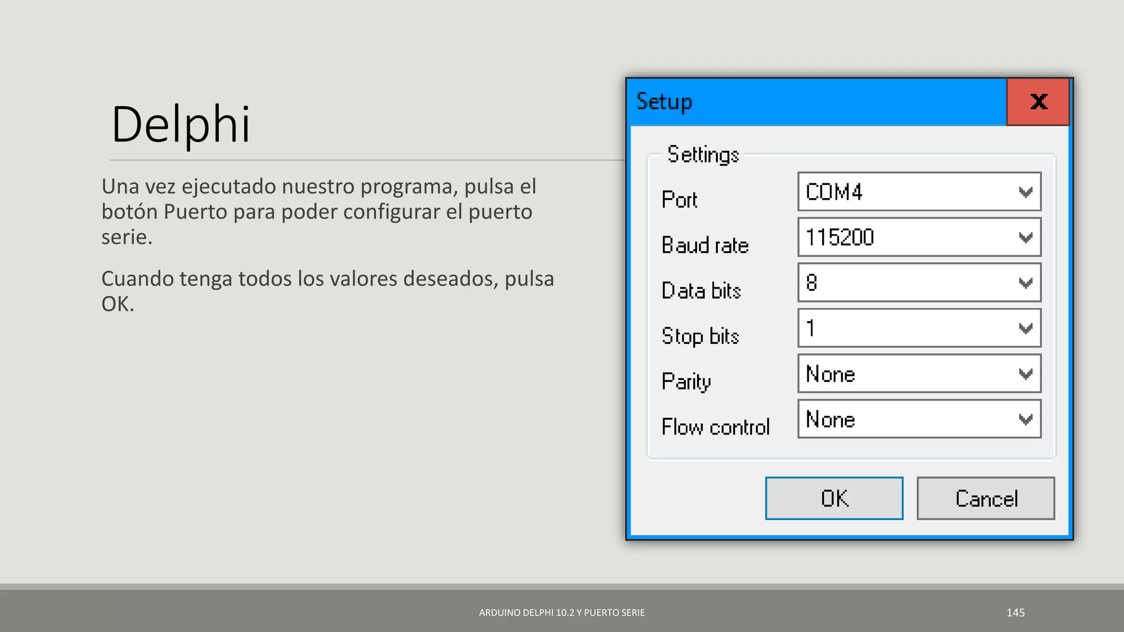The width and height of the screenshot is (1124, 632).
Task: Click the Flow control label
Action: [x=716, y=427]
